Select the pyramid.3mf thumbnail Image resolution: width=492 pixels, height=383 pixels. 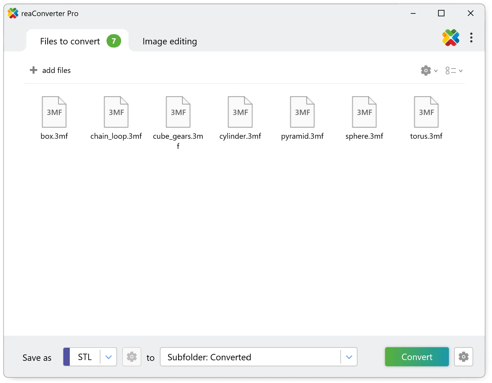tap(302, 112)
